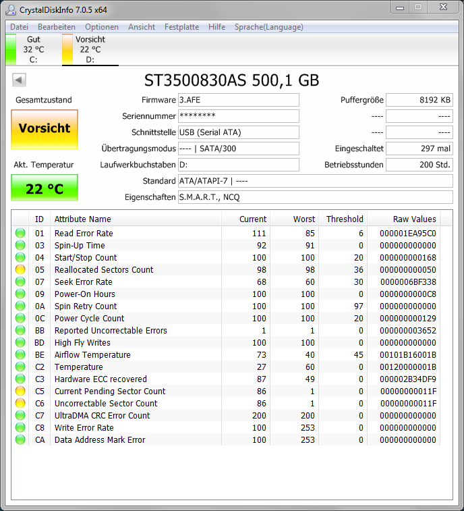The image size is (464, 511).
Task: Click green status icon of Power Cycle Count
Action: tap(20, 318)
